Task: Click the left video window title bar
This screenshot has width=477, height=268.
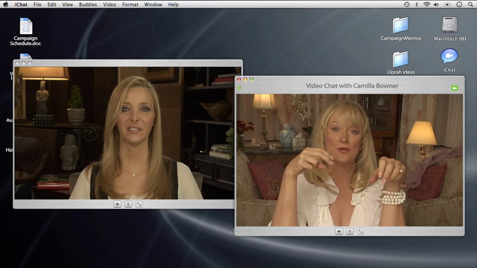Action: point(128,63)
